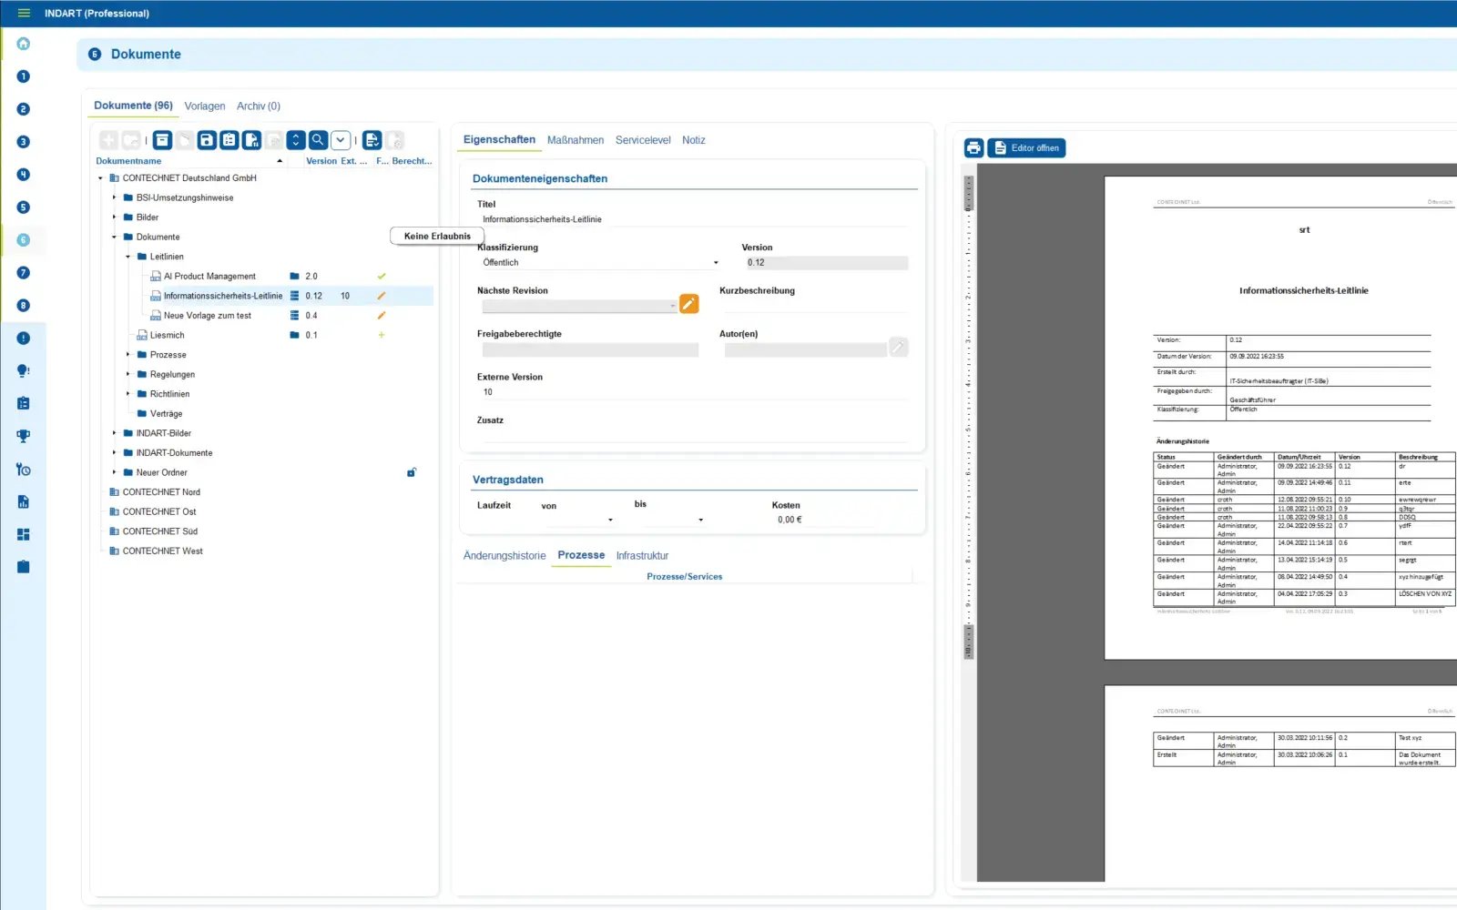Click the orange edit icon beside Nächste Revision

[x=689, y=304]
